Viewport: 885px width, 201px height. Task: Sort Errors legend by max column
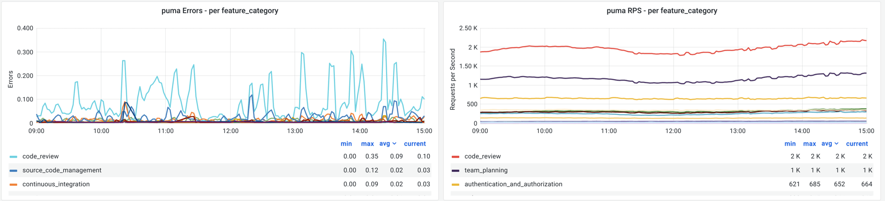[x=367, y=144]
